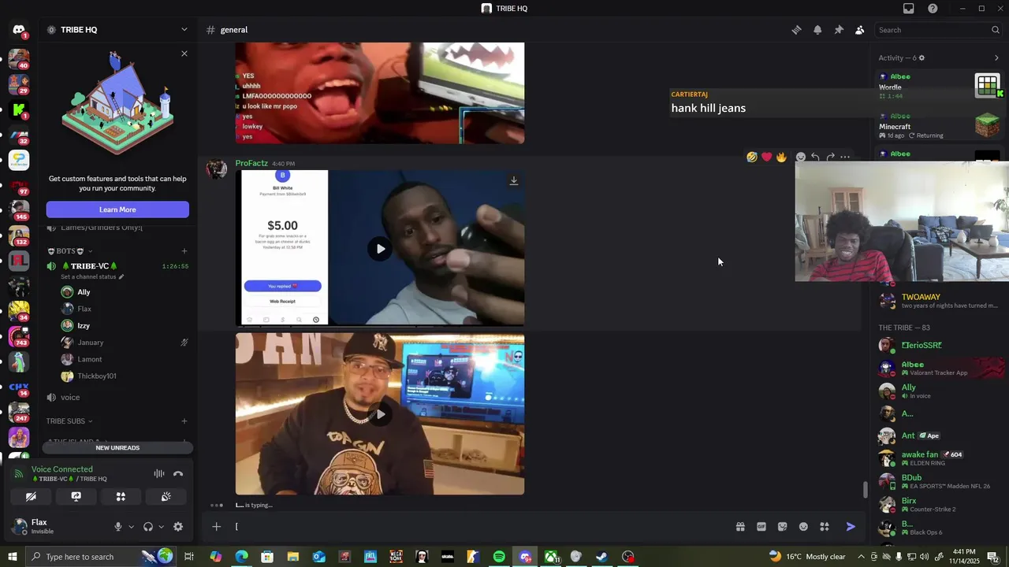This screenshot has height=567, width=1009.
Task: React with red heart on ProFactz message
Action: coord(767,157)
